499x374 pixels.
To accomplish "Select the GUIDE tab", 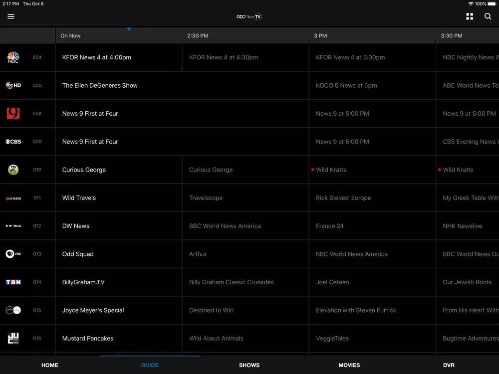I will (150, 365).
